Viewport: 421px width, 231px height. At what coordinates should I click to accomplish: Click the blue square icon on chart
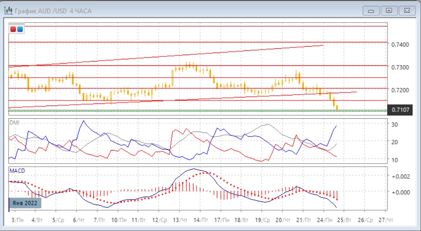[20, 29]
